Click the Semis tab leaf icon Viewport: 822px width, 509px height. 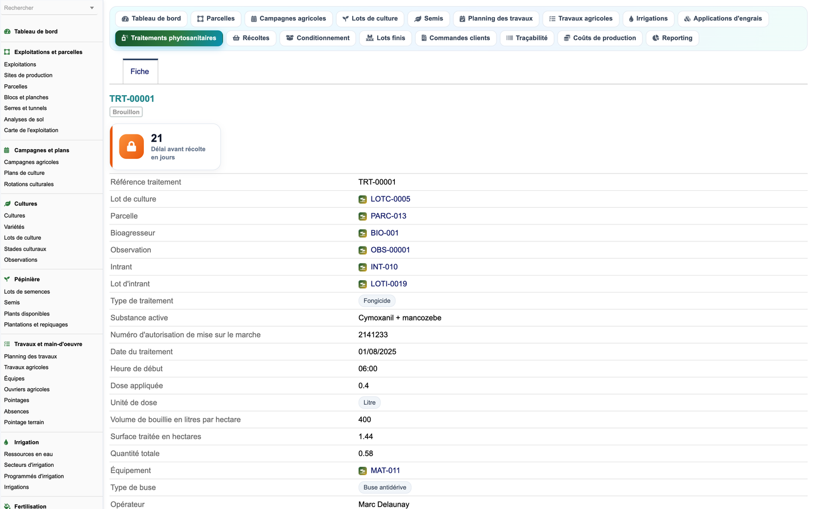(418, 19)
